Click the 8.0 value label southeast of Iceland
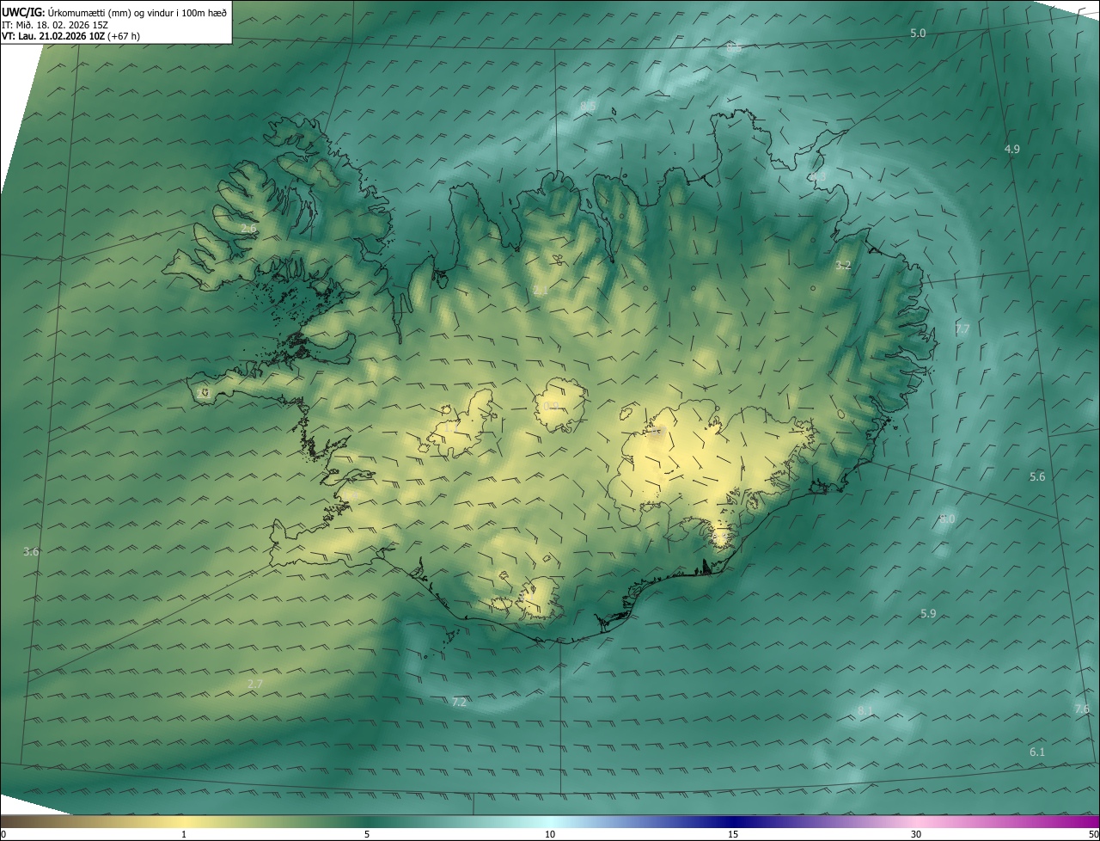This screenshot has height=841, width=1100. [947, 519]
